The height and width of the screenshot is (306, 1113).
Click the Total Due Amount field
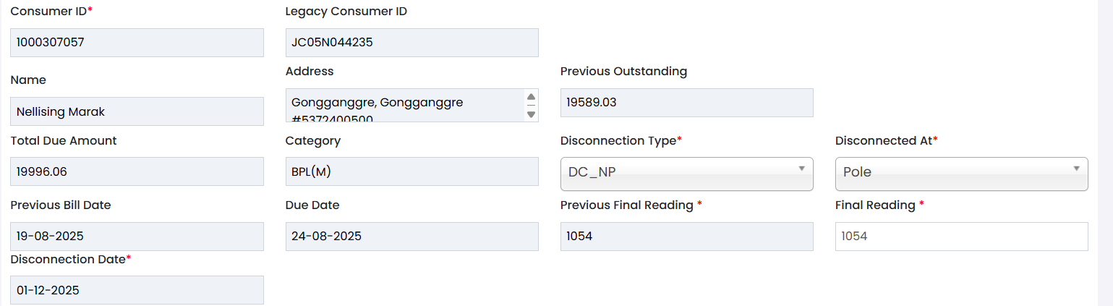tap(137, 171)
